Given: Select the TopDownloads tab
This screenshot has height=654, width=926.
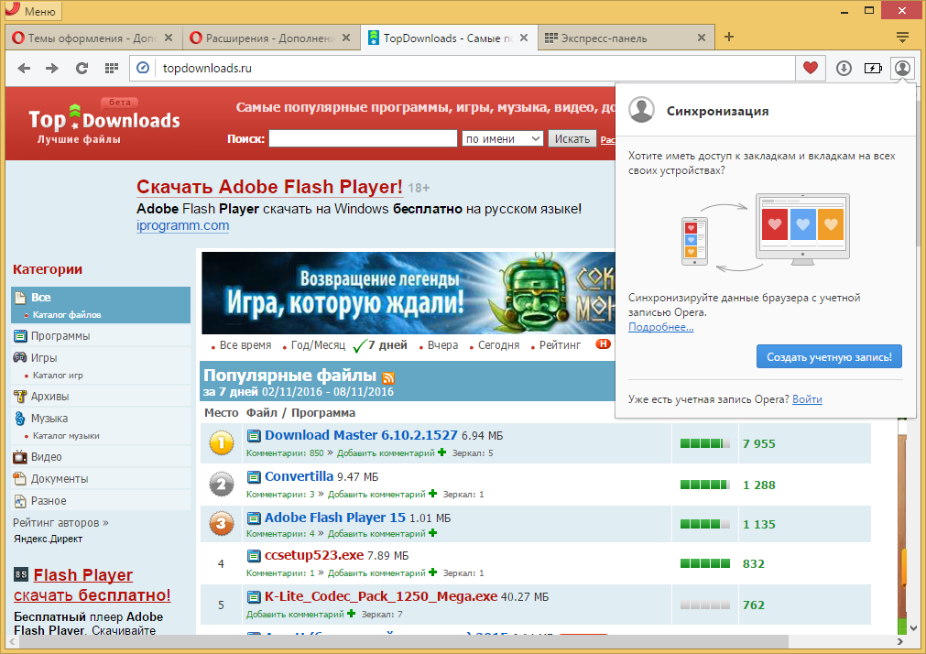Looking at the screenshot, I should [448, 38].
